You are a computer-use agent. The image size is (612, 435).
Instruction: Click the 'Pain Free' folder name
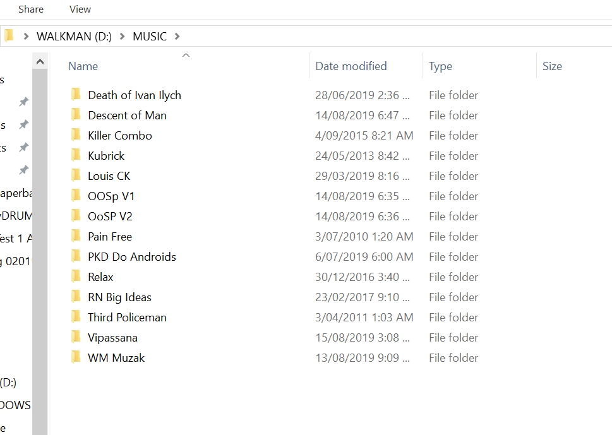coord(110,237)
